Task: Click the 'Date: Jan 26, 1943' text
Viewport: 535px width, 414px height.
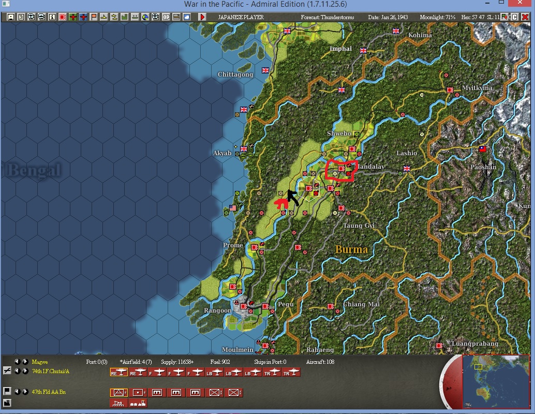Action: coord(388,17)
